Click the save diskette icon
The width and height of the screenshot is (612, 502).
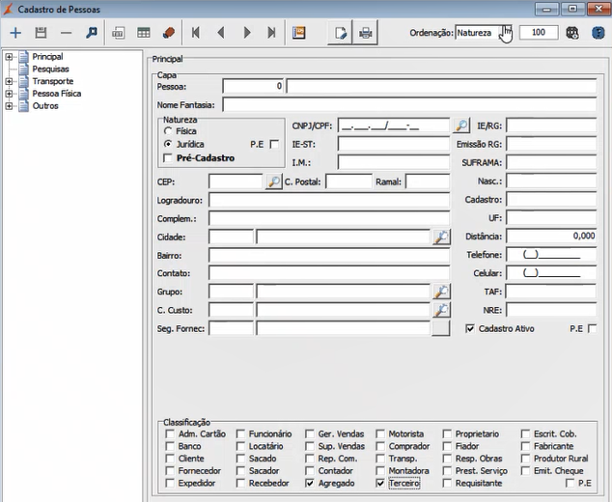click(x=41, y=33)
